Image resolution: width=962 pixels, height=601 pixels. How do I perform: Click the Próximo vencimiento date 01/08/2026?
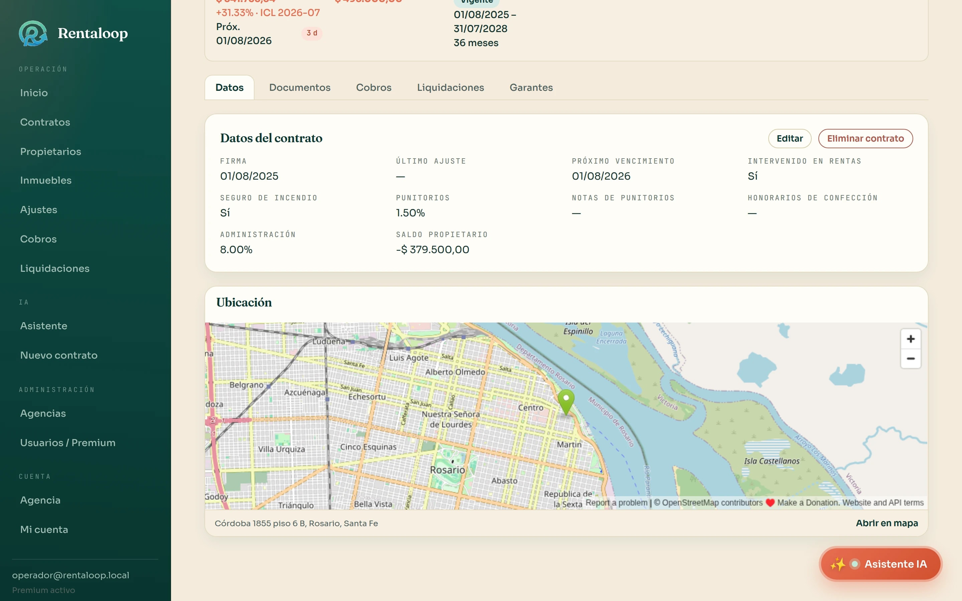(601, 176)
